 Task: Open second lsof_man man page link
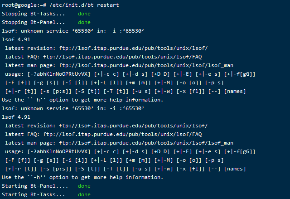146,143
